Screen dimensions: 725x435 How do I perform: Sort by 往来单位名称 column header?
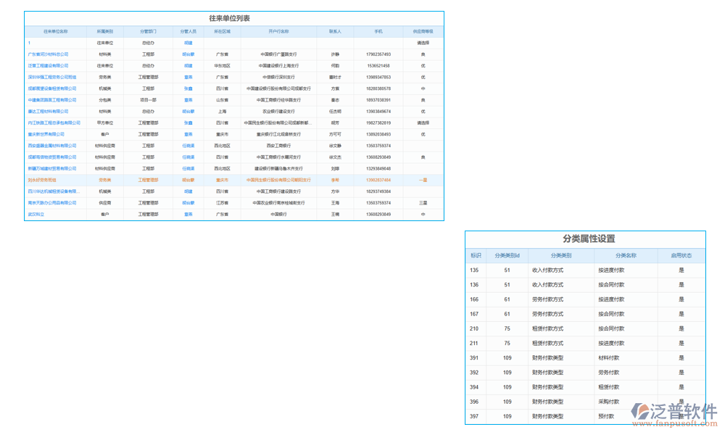55,32
